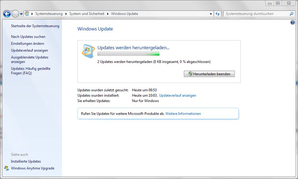Click the Windows Anytime Upgrade icon
Image resolution: width=298 pixels, height=179 pixels.
point(7,168)
